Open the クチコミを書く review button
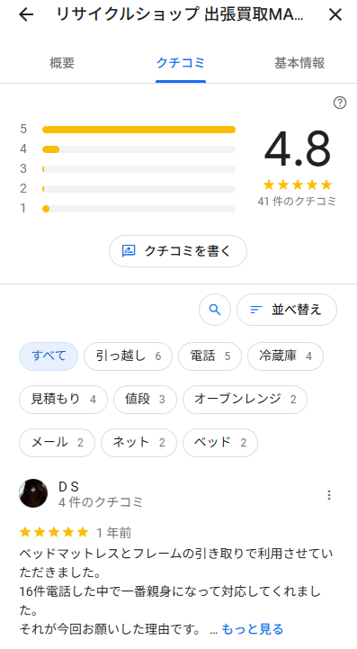This screenshot has height=649, width=357. tap(178, 251)
